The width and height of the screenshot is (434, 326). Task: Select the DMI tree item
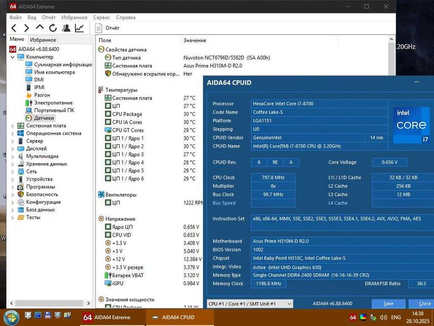tap(34, 80)
